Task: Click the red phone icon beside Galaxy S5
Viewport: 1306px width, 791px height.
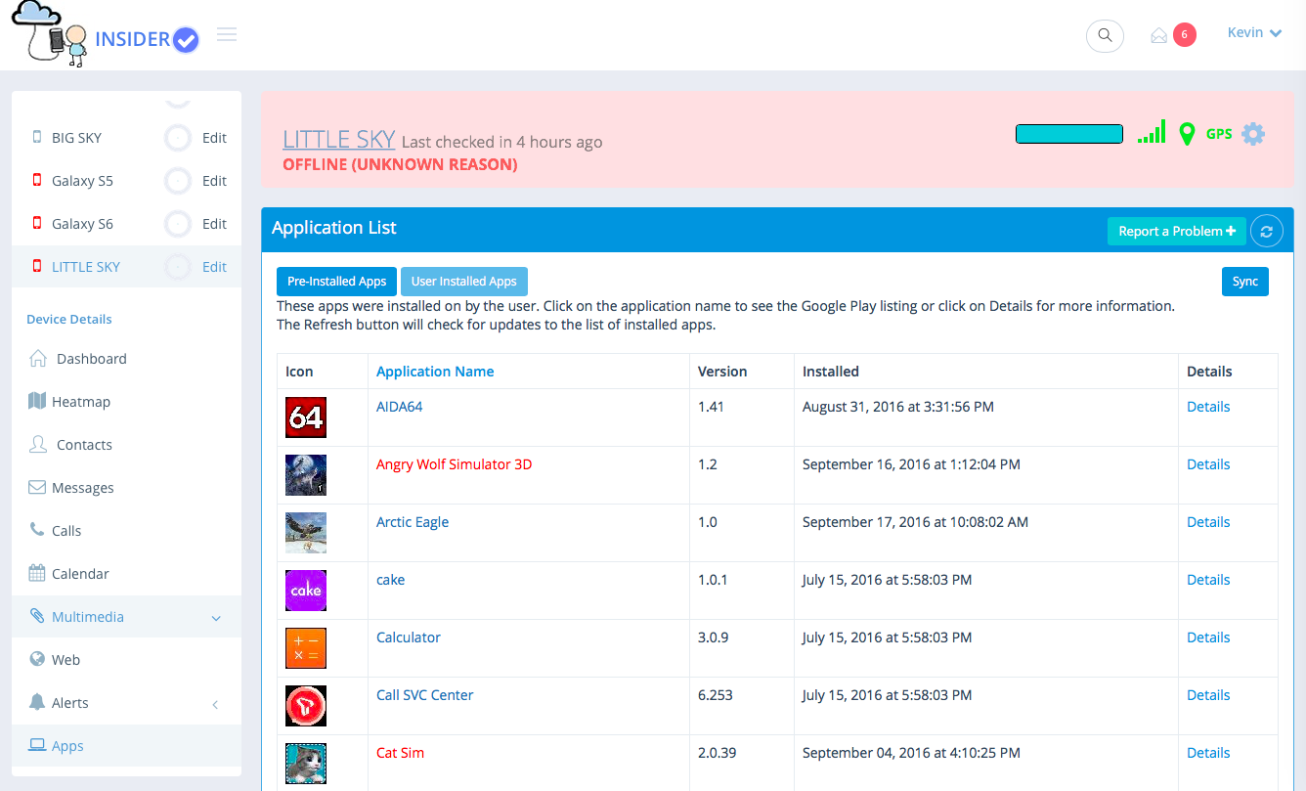Action: (37, 181)
